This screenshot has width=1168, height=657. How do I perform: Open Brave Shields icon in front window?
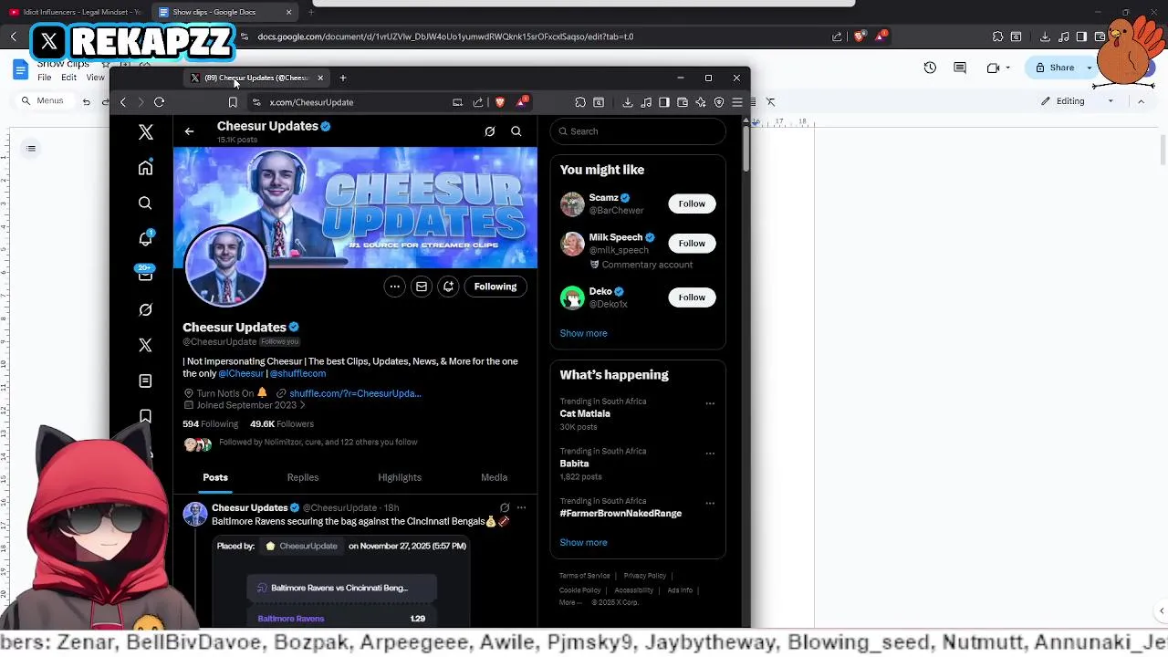[x=499, y=102]
